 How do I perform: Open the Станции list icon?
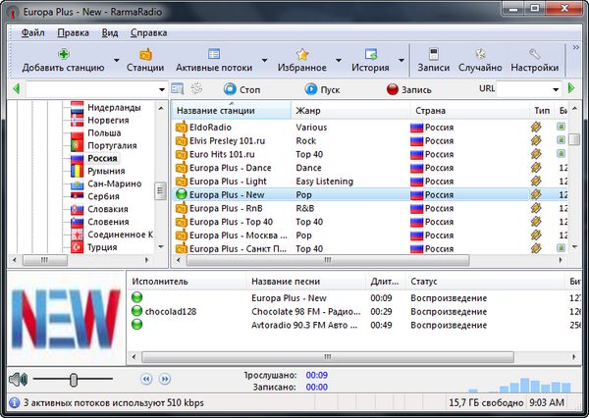145,54
